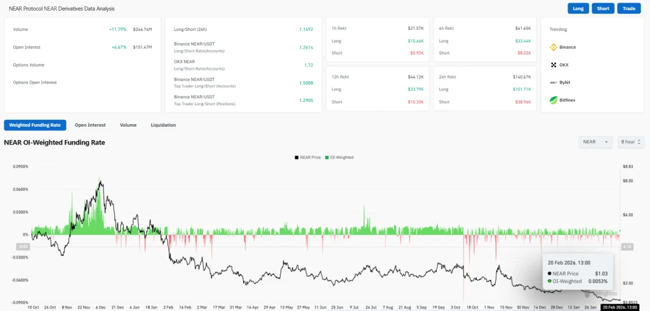Image resolution: width=650 pixels, height=311 pixels.
Task: Click 1h long liquidations $15.66K
Action: click(415, 41)
